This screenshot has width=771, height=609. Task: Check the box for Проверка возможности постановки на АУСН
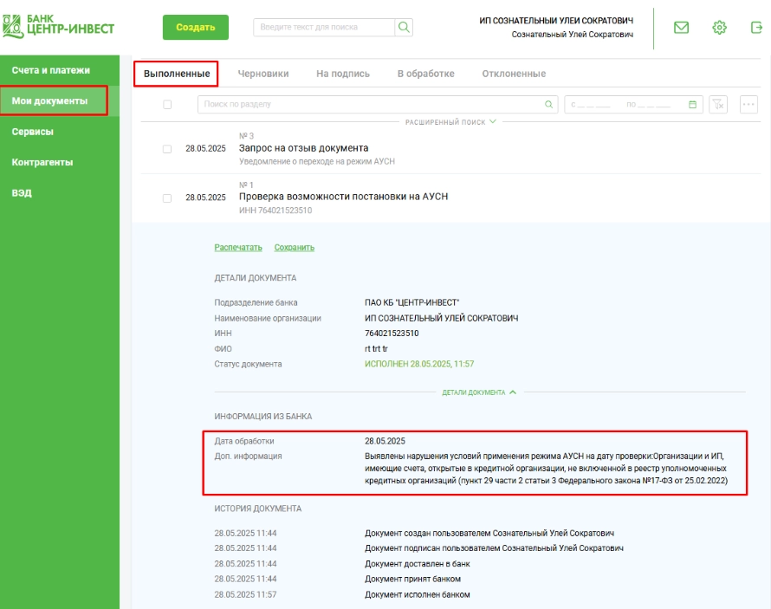click(x=167, y=198)
